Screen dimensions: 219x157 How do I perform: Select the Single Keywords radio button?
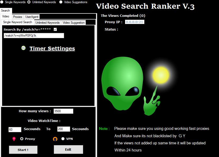point(2,2)
